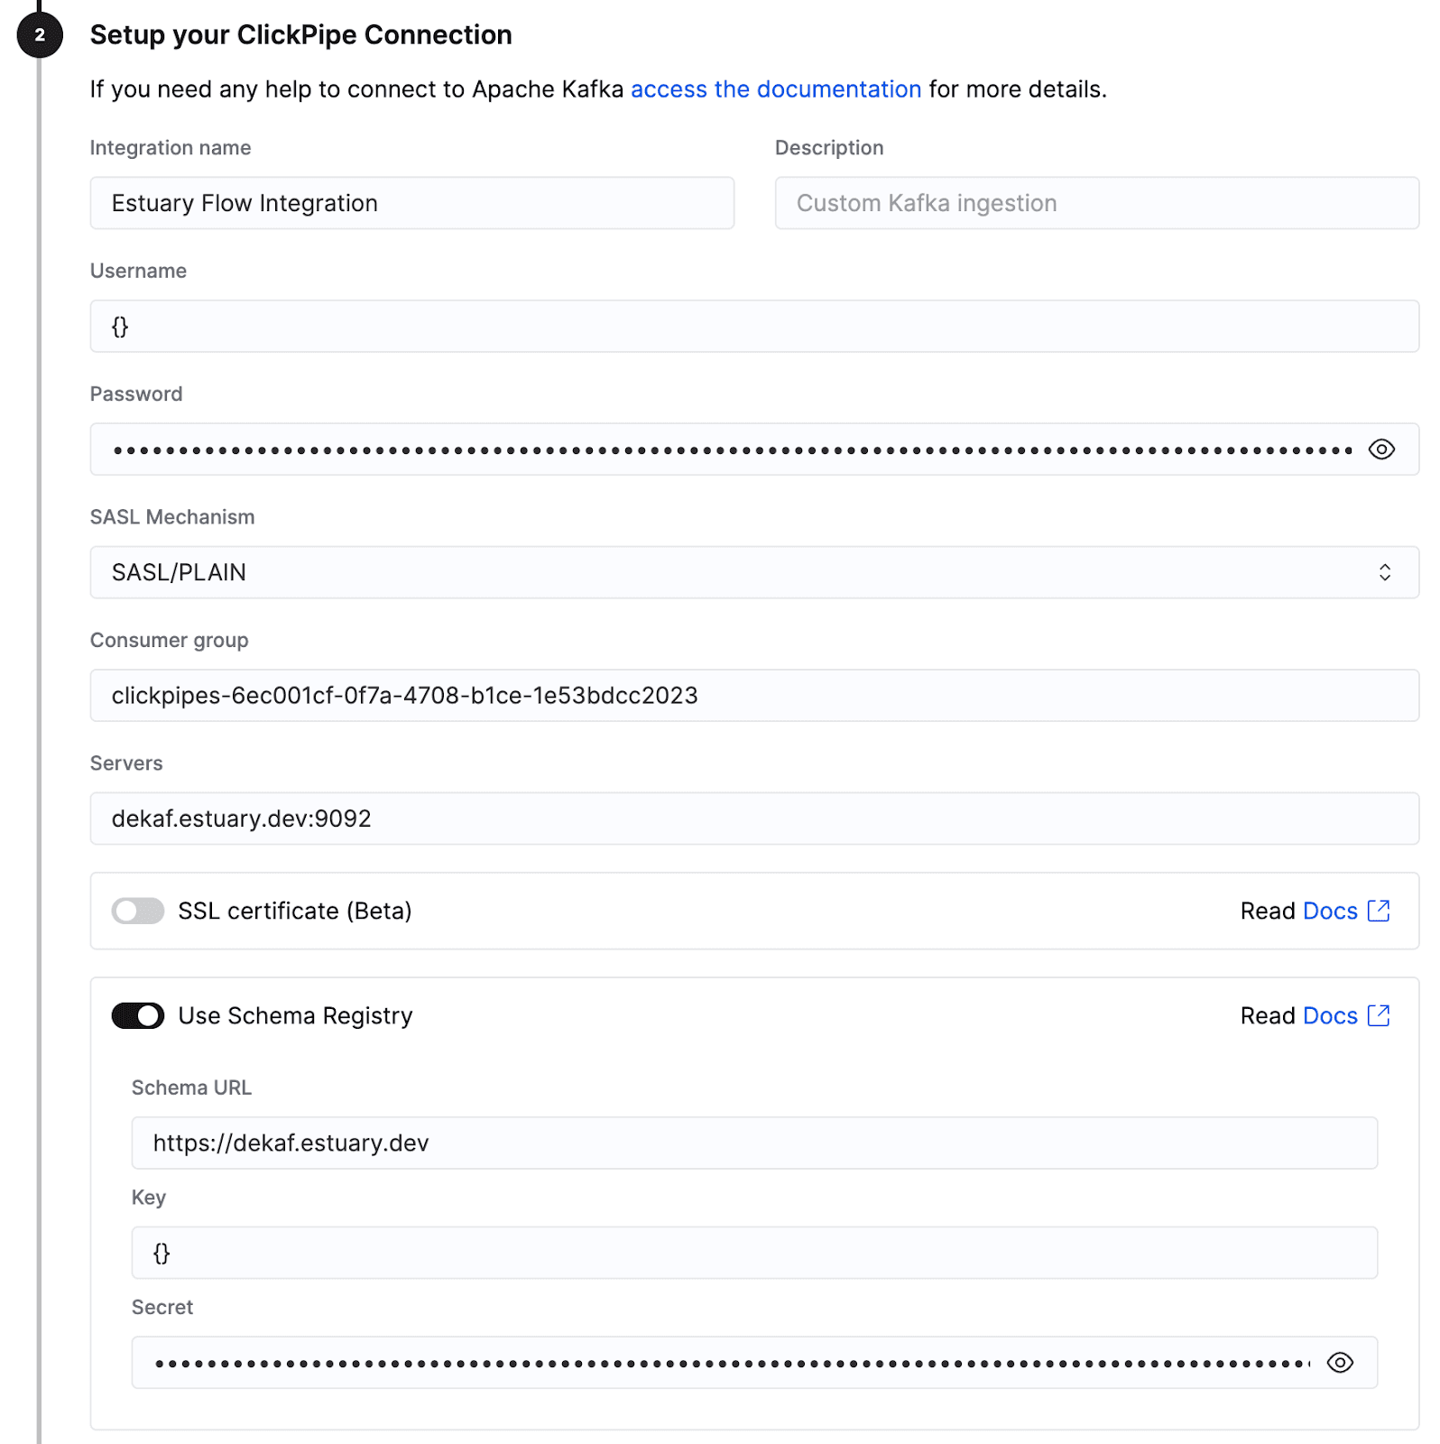Click external link icon beside Schema Registry Docs

(x=1378, y=1015)
